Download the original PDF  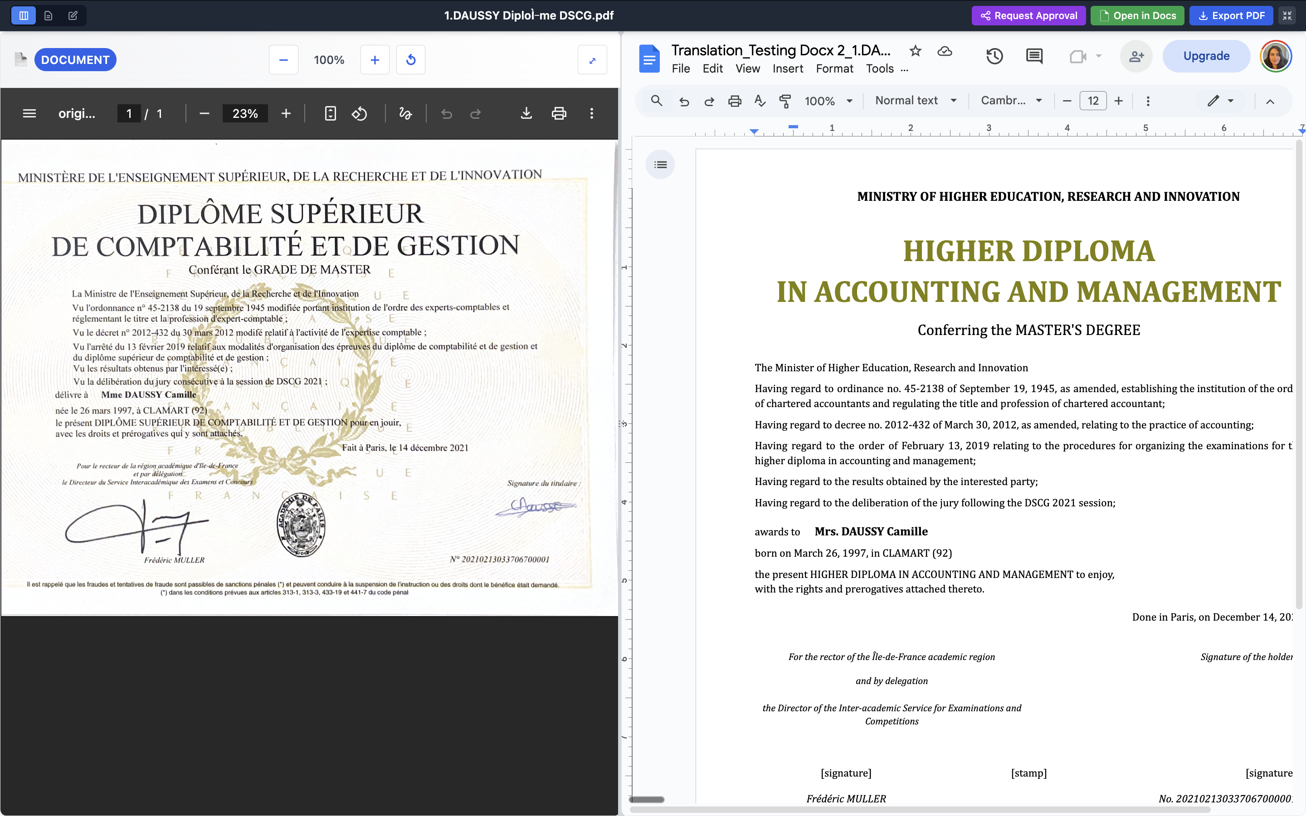pyautogui.click(x=526, y=113)
